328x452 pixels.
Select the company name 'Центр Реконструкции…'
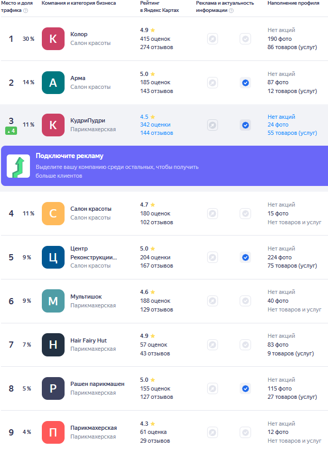tap(93, 253)
